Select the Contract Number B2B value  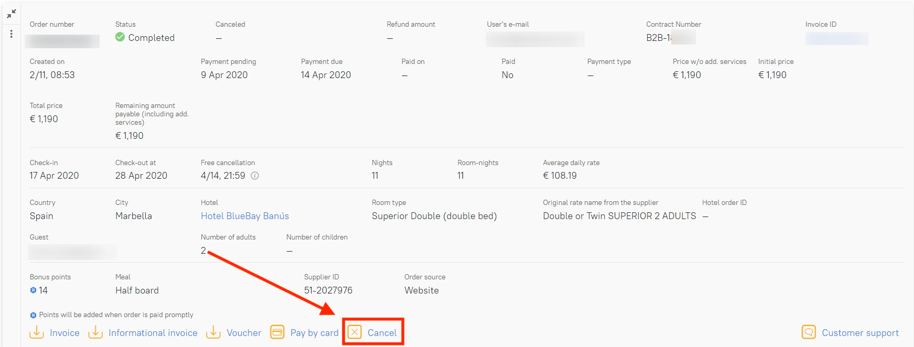[670, 38]
